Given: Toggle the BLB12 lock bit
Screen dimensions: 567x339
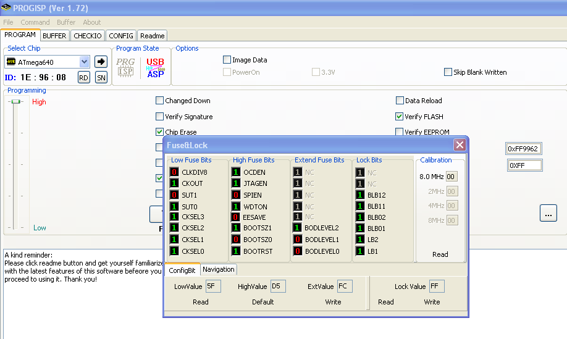Looking at the screenshot, I should tap(360, 195).
